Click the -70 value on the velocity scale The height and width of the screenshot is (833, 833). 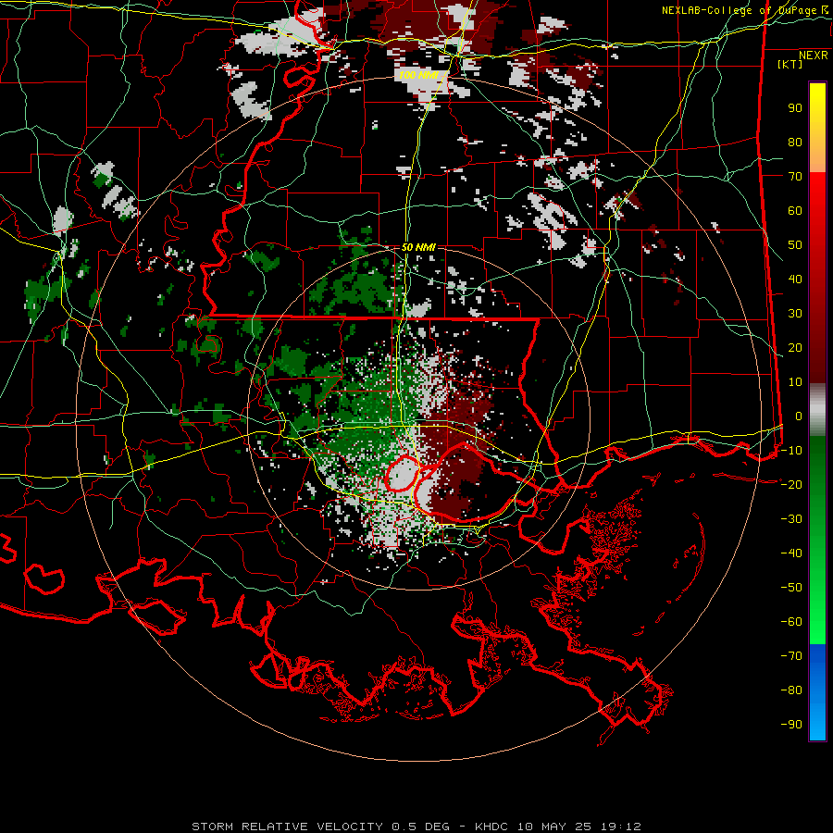click(791, 656)
